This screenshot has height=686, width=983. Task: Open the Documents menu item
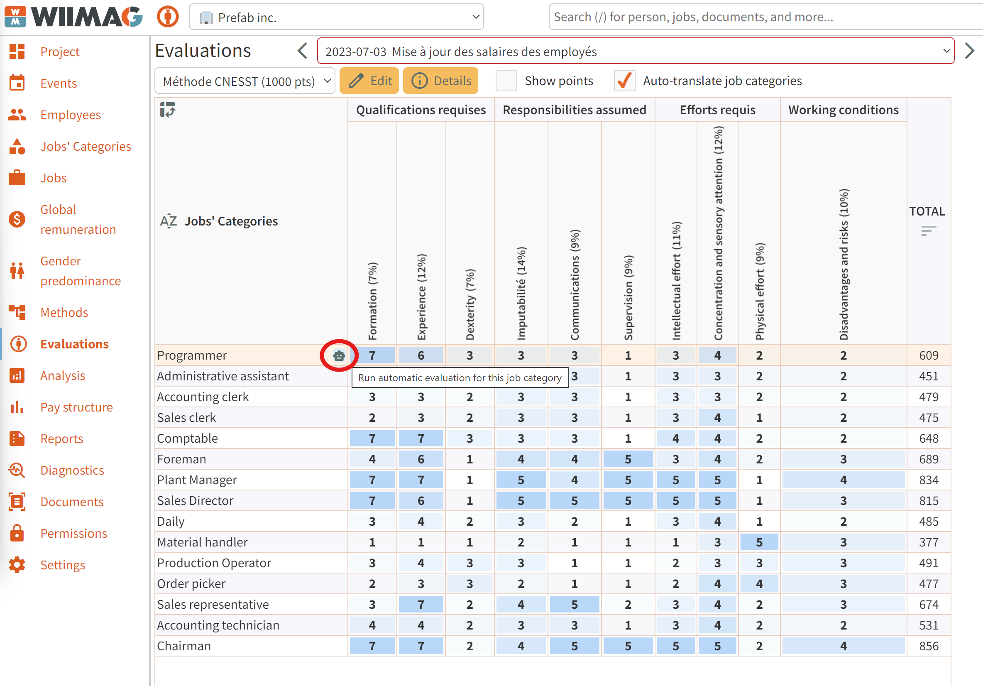click(72, 502)
